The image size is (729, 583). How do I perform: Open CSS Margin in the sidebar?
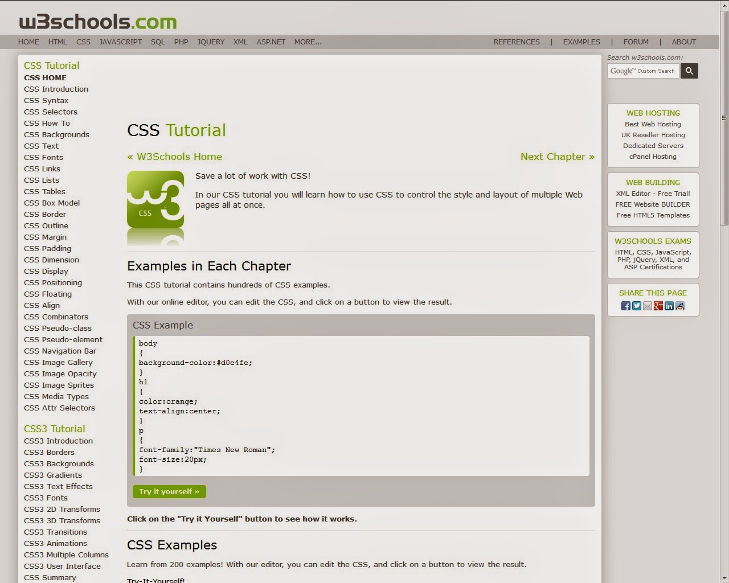pyautogui.click(x=45, y=237)
